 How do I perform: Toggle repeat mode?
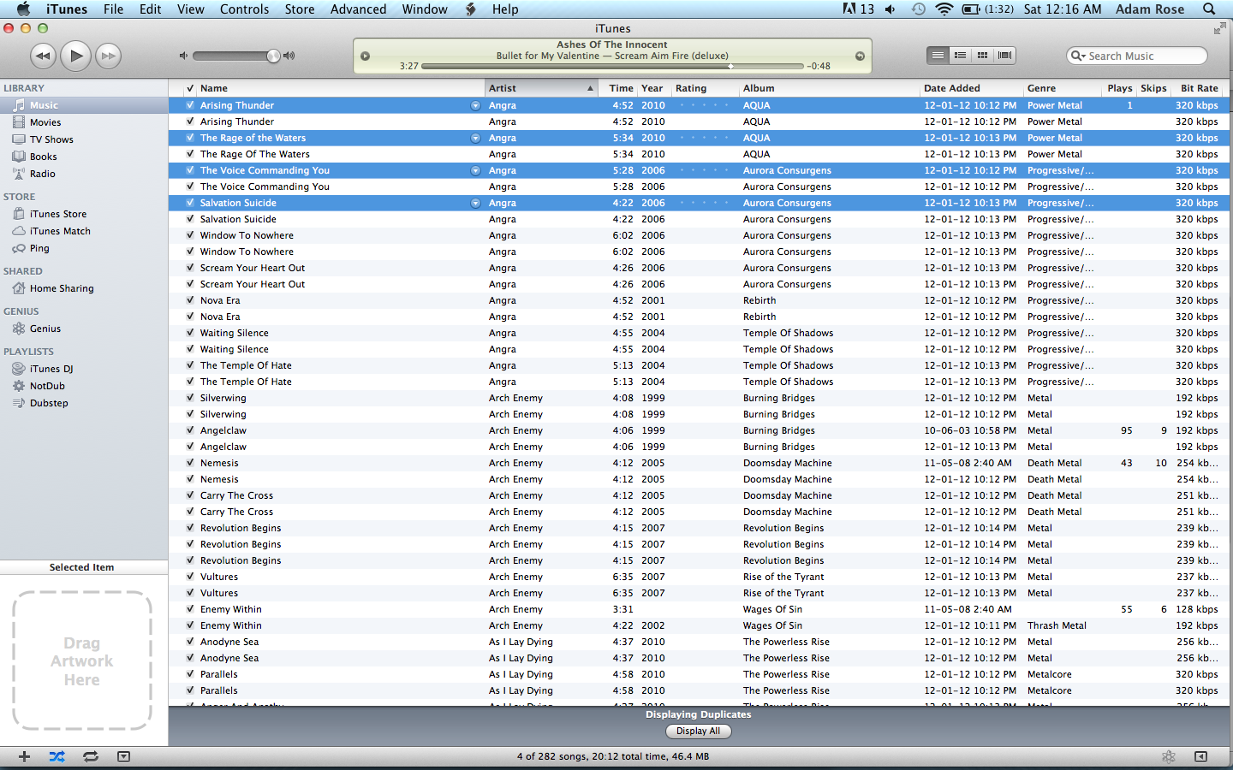[x=90, y=756]
